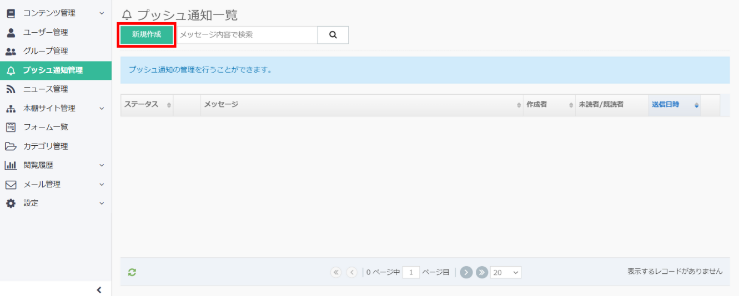Select カテゴリ管理 from the sidebar
This screenshot has width=739, height=296.
pyautogui.click(x=45, y=146)
